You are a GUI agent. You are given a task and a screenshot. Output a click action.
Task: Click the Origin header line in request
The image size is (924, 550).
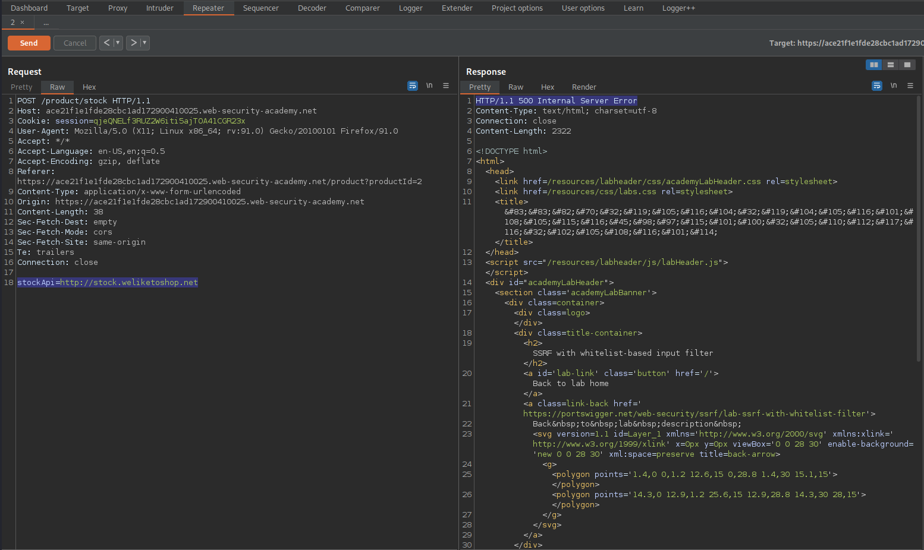coord(191,201)
